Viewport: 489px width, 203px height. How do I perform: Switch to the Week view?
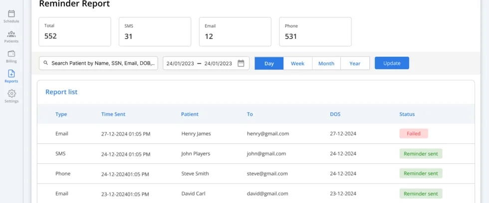tap(297, 63)
